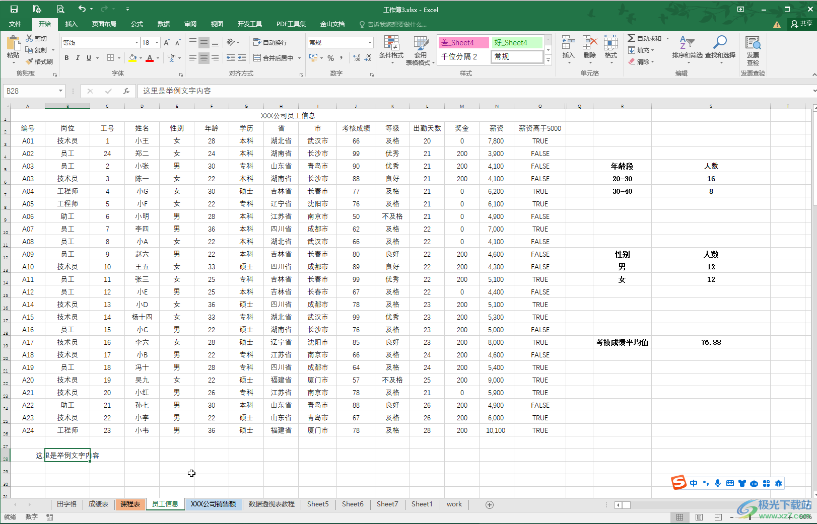Open the Clear (清除) dropdown
817x524 pixels.
tap(641, 61)
